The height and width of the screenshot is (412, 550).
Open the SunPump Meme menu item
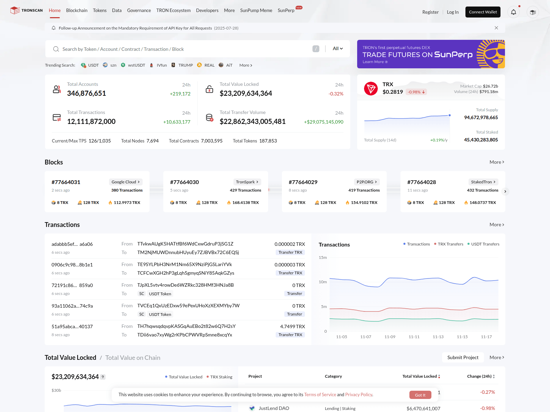point(256,10)
